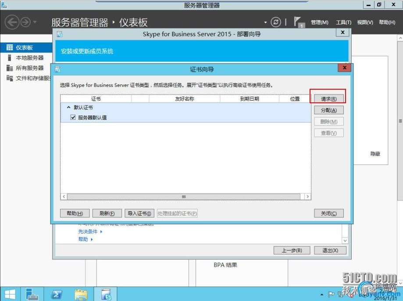Image resolution: width=403 pixels, height=301 pixels.
Task: Click the 证书 column header
Action: [x=96, y=99]
